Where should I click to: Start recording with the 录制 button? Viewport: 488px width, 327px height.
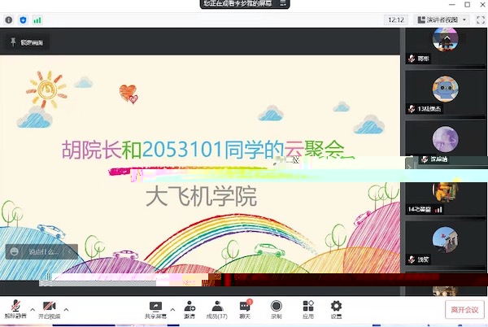[x=276, y=310]
